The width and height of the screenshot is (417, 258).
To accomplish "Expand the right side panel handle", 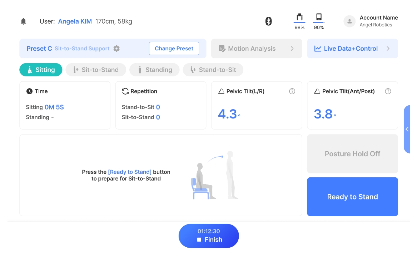I will (407, 129).
